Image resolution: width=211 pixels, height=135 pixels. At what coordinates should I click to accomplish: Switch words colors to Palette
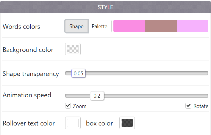point(100,26)
